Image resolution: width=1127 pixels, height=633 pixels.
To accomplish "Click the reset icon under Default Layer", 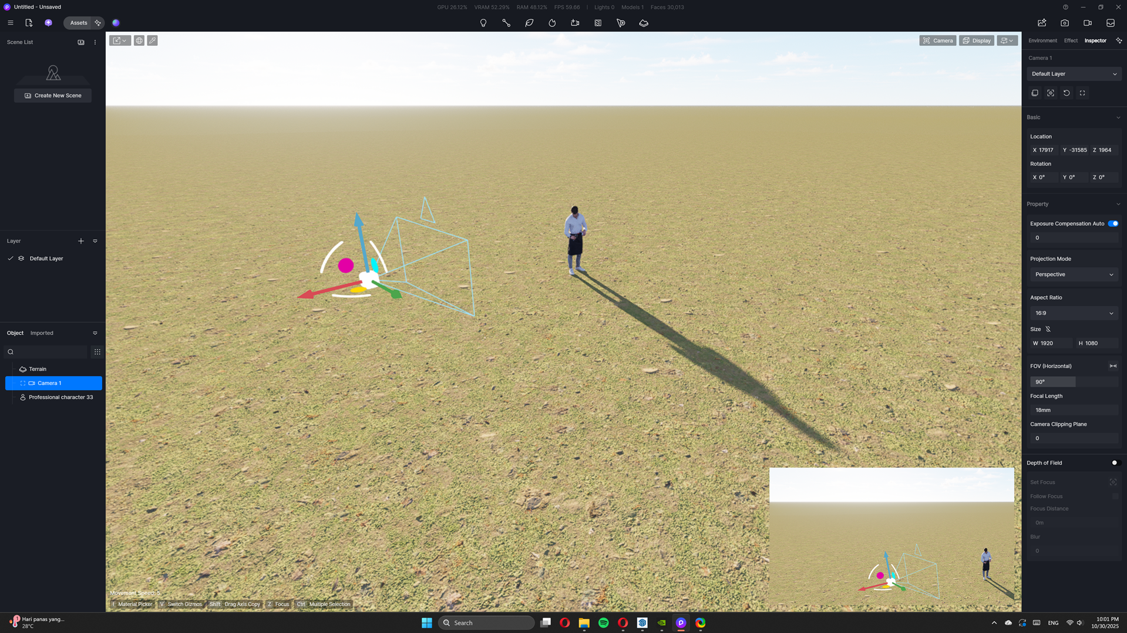I will (x=1067, y=93).
